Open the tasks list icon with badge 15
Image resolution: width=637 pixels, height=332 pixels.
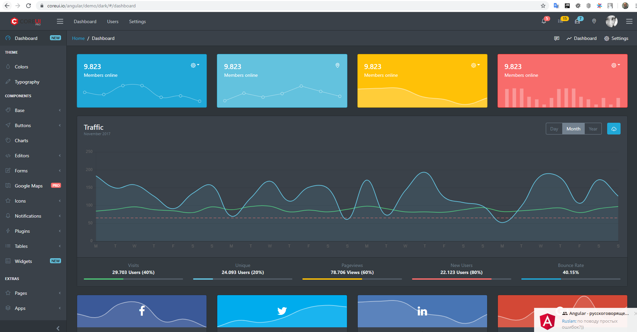pyautogui.click(x=561, y=21)
